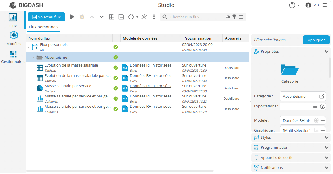This screenshot has width=333, height=174.
Task: Click the edit icon in Catégorie field
Action: click(322, 96)
